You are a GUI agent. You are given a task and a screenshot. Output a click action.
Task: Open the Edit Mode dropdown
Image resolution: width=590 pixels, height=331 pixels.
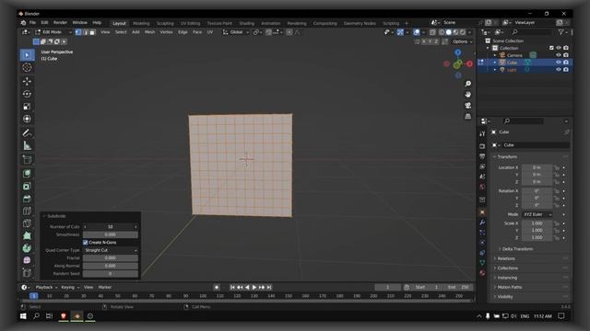pyautogui.click(x=53, y=32)
